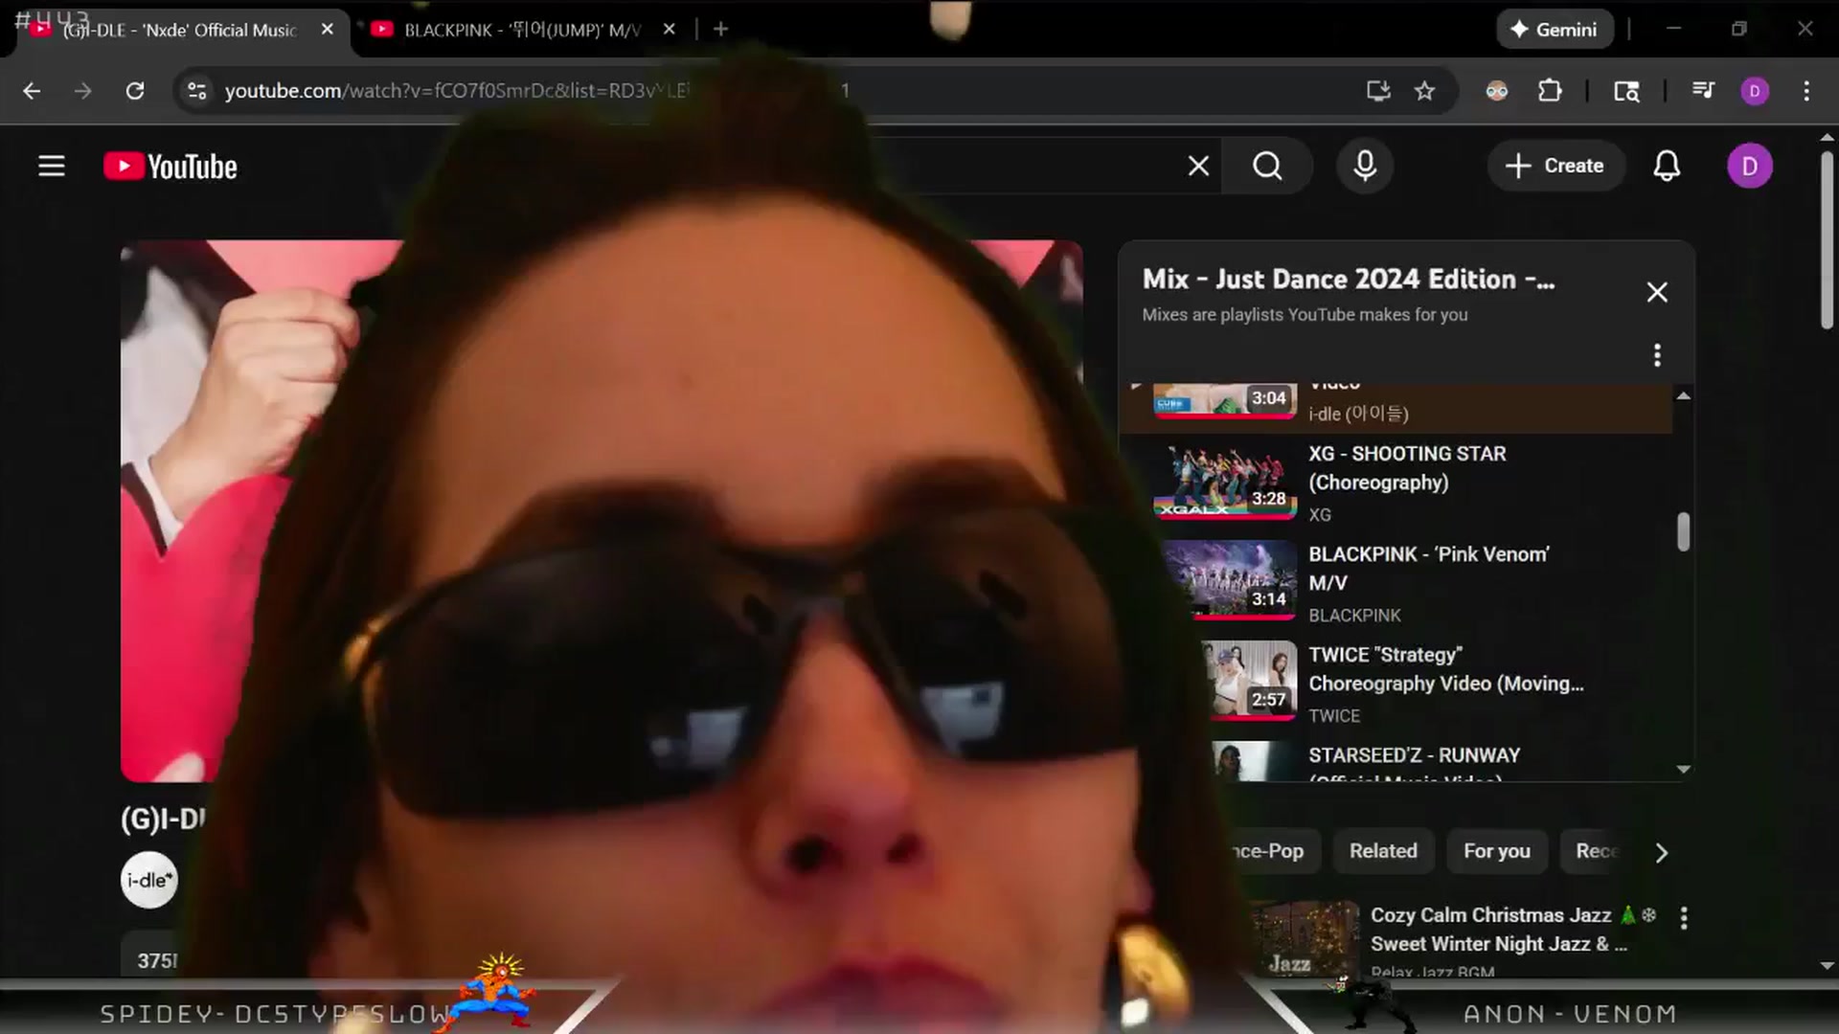This screenshot has height=1034, width=1839.
Task: Open YouTube account avatar D
Action: tap(1750, 167)
